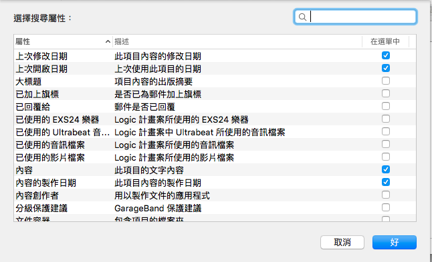Image resolution: width=432 pixels, height=262 pixels.
Task: Check the 已使用的音訊檔案 checkbox
Action: 386,144
